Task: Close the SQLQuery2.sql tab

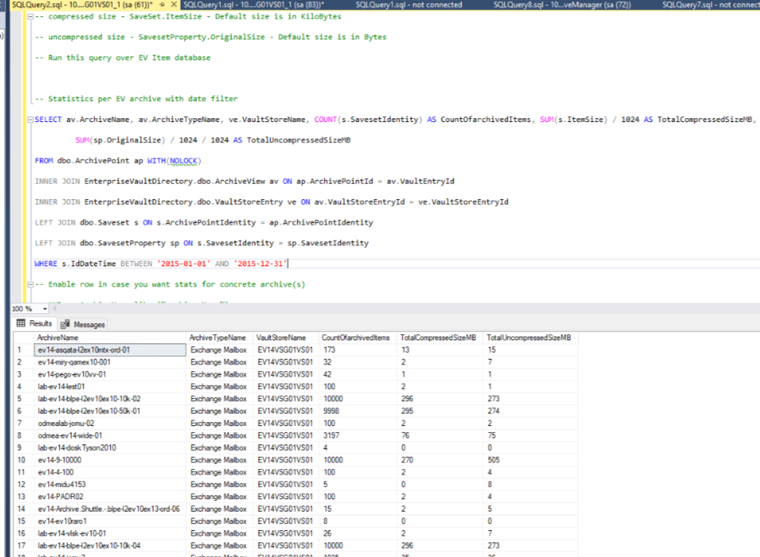Action: click(x=172, y=5)
